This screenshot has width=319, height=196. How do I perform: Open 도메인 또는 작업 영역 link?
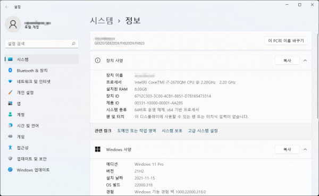[x=137, y=131]
